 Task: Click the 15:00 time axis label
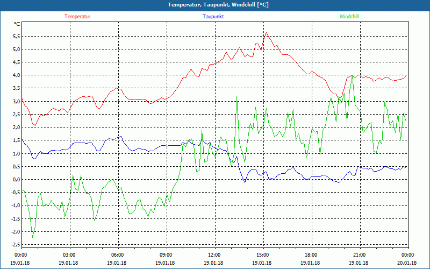pos(263,255)
